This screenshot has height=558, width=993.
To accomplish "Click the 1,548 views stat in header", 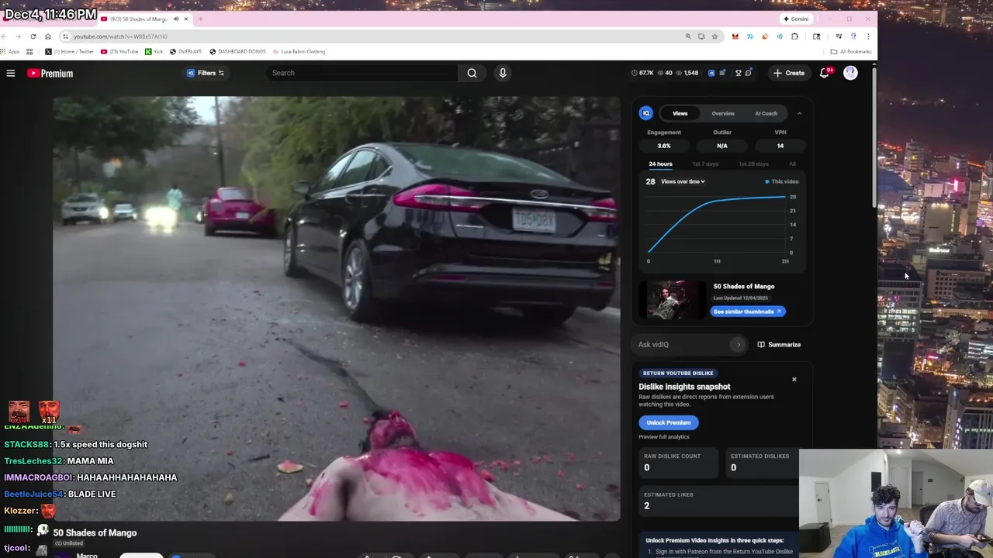I will pos(687,73).
